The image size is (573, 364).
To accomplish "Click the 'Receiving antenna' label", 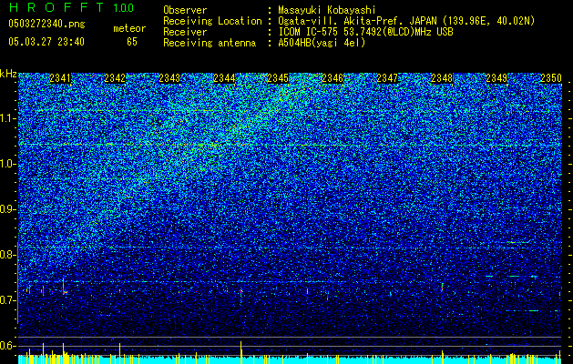I will pyautogui.click(x=210, y=43).
